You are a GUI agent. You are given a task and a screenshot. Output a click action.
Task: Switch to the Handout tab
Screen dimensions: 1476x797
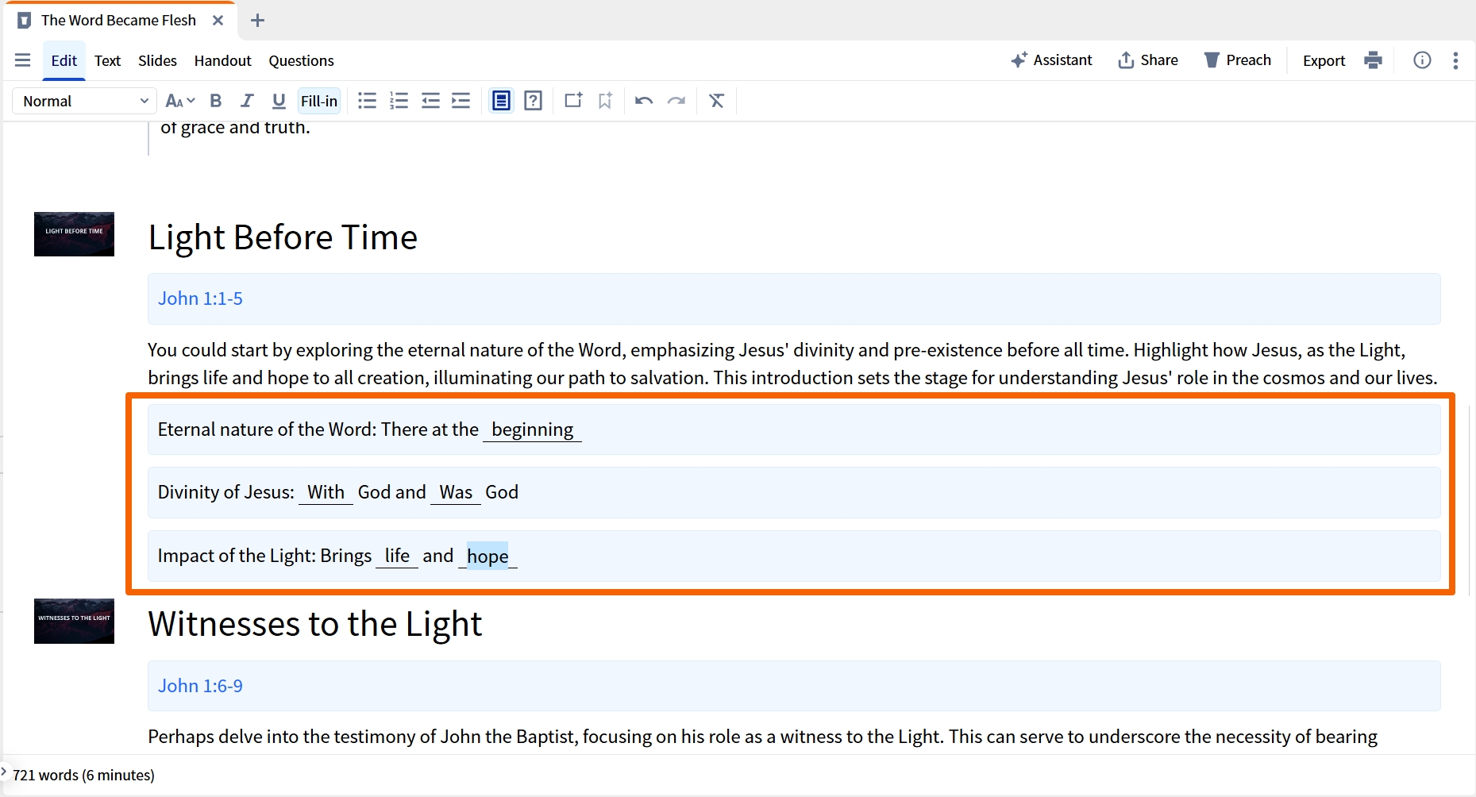point(222,60)
